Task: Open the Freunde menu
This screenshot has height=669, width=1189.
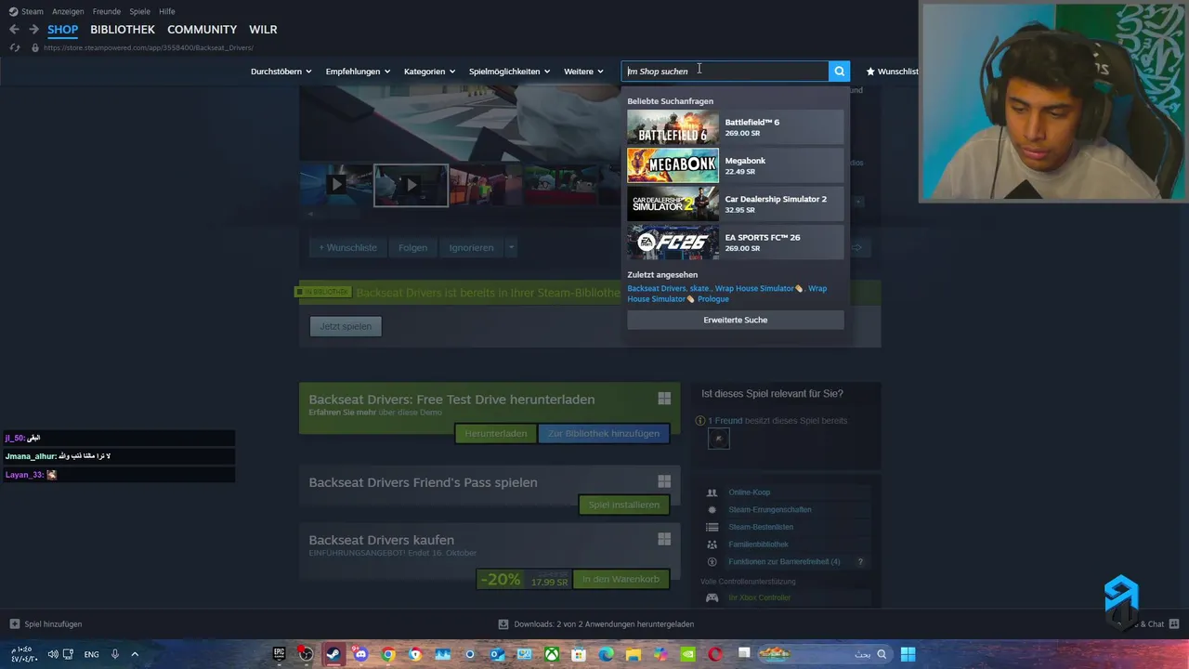Action: pos(106,11)
